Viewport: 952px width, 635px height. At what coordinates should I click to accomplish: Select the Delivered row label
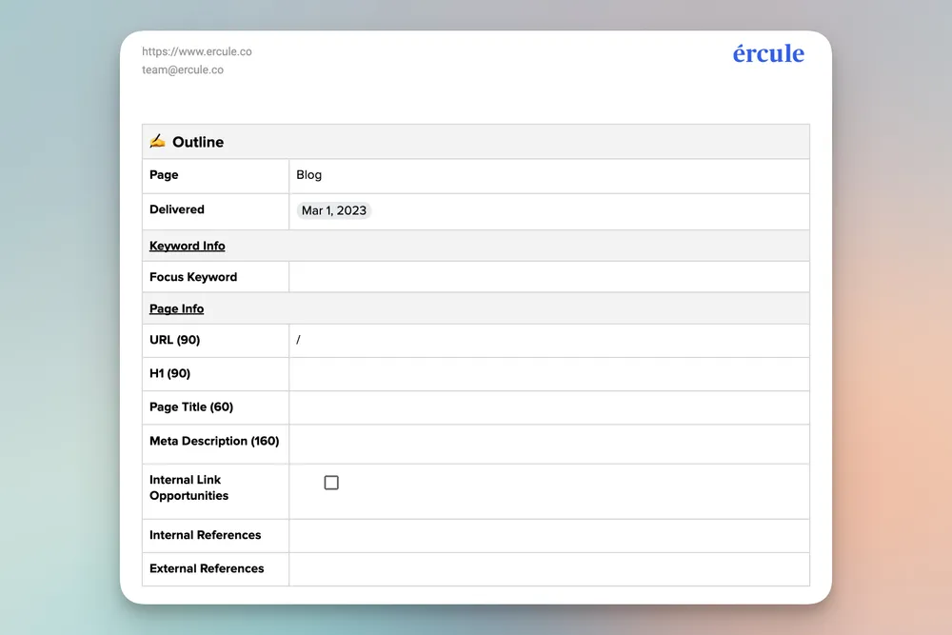point(177,209)
